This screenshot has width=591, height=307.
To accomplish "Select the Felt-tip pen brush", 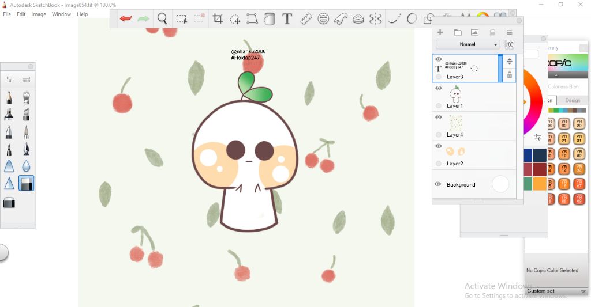I will click(x=9, y=149).
